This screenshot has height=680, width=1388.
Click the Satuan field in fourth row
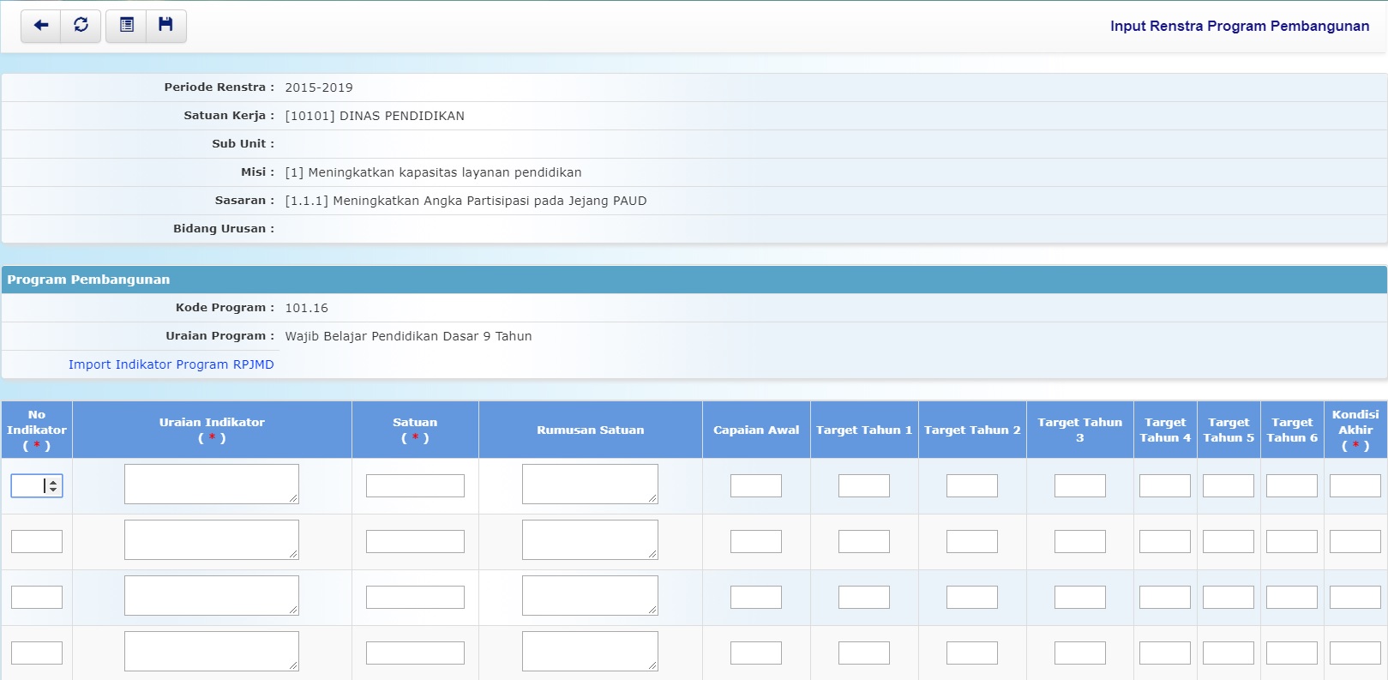click(x=415, y=653)
